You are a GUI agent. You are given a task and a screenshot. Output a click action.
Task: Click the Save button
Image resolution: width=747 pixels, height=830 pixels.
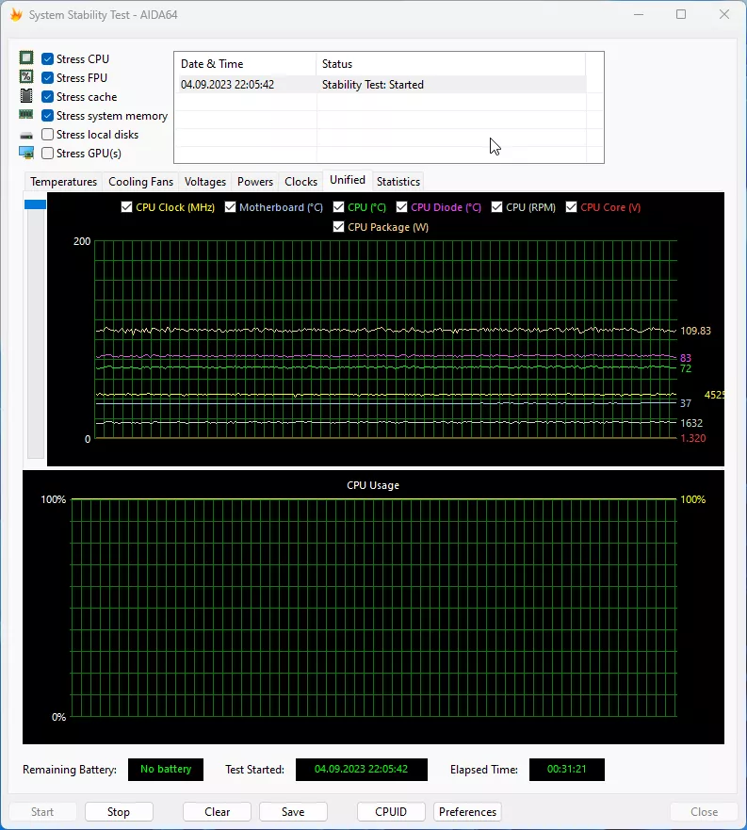293,811
